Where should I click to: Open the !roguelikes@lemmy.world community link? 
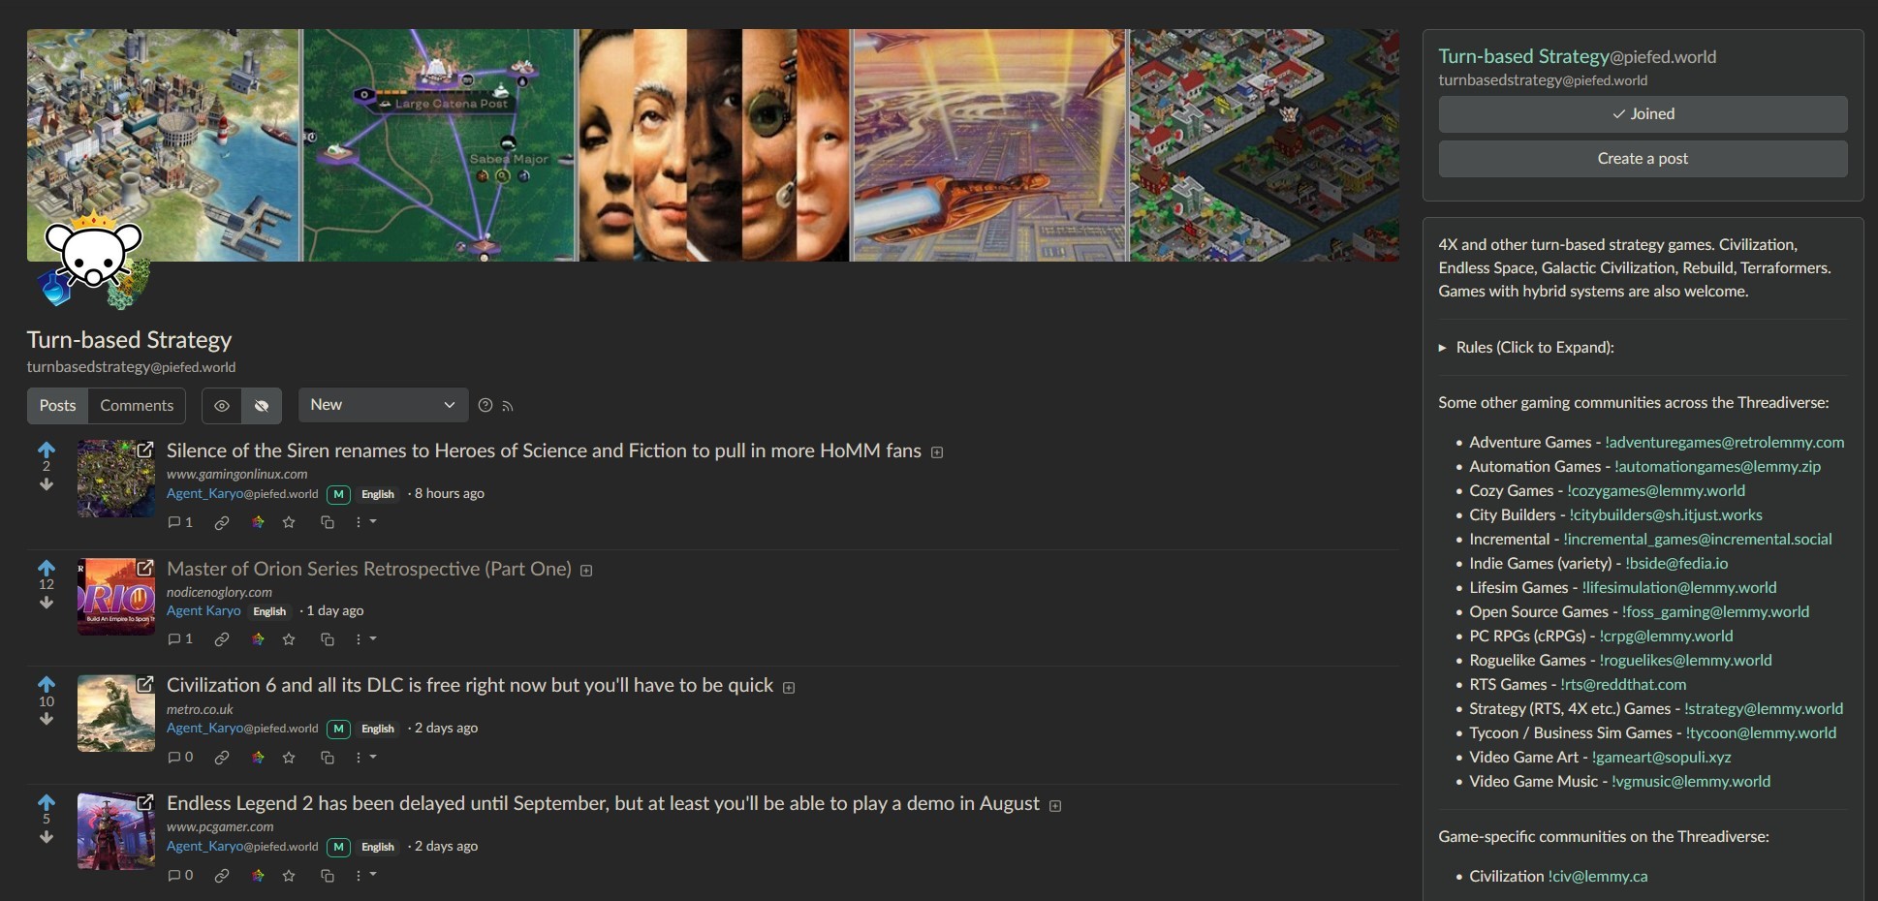[1685, 660]
